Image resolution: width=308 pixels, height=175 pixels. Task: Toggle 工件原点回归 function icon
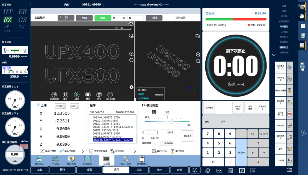click(289, 67)
